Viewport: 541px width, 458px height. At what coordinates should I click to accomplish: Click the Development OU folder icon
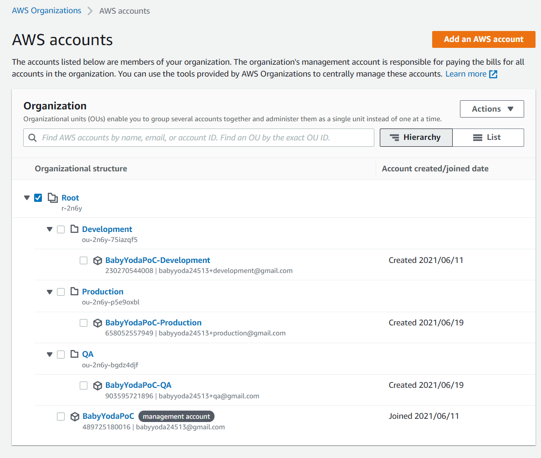74,229
